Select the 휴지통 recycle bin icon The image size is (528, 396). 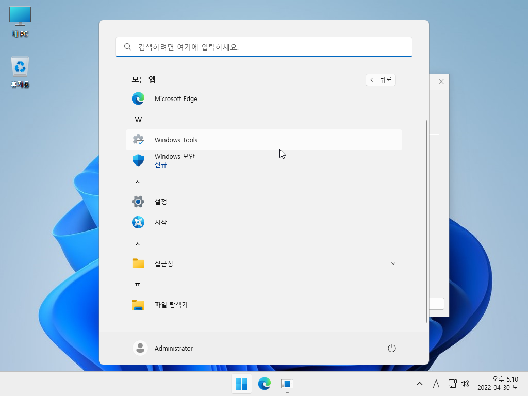20,72
